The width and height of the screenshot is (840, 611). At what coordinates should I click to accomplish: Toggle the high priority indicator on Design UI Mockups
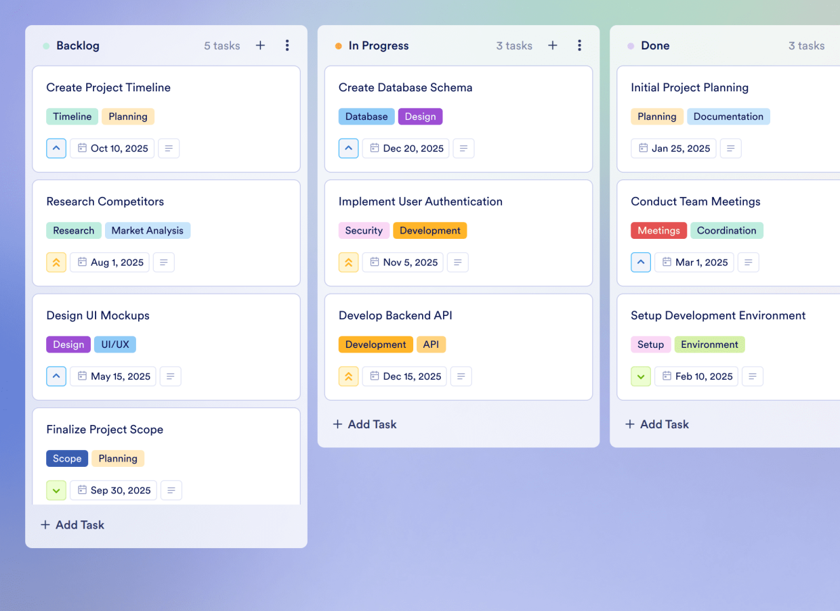56,376
